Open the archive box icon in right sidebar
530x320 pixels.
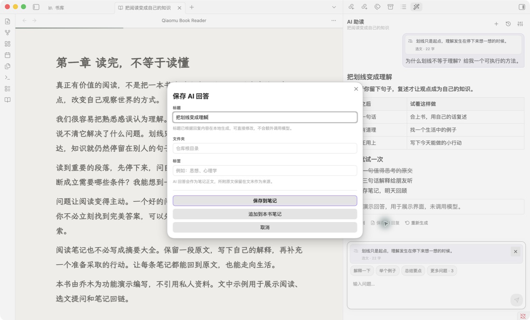tap(390, 7)
